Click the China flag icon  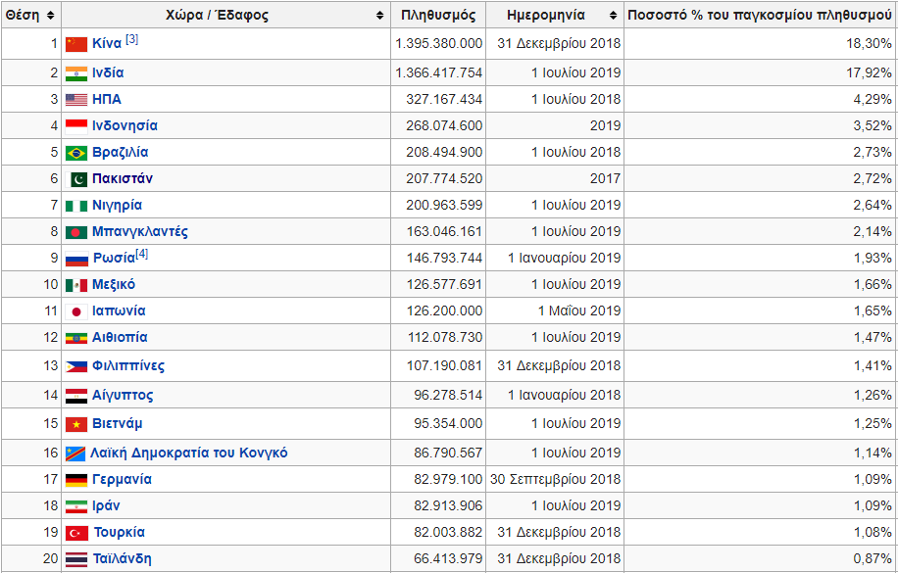click(x=76, y=44)
